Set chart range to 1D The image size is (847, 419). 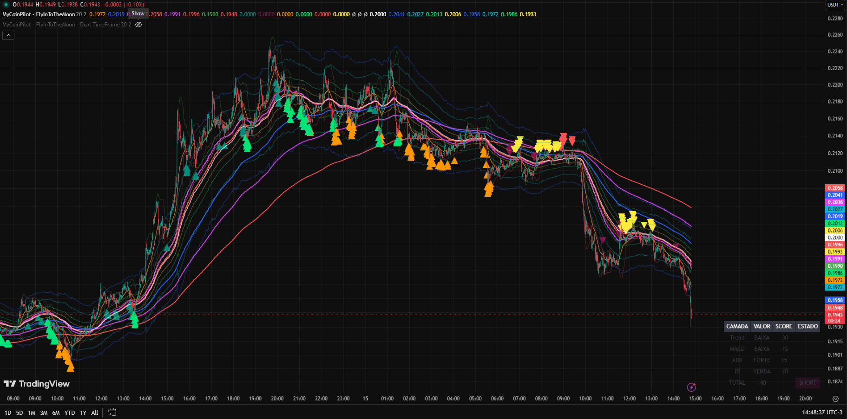(8, 413)
